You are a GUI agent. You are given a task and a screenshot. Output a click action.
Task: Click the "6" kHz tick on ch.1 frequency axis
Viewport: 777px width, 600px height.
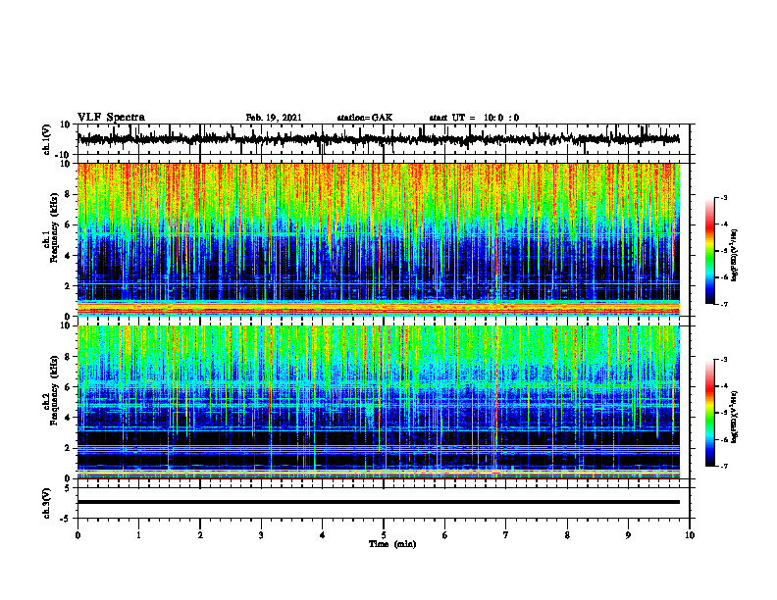pyautogui.click(x=69, y=225)
